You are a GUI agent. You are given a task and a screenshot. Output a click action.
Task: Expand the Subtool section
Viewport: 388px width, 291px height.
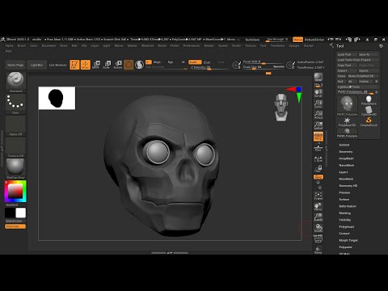coord(344,145)
